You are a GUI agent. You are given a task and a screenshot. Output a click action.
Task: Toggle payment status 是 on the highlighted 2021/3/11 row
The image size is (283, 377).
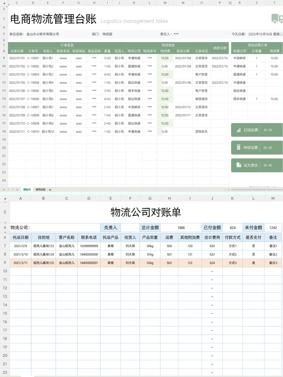click(x=253, y=263)
